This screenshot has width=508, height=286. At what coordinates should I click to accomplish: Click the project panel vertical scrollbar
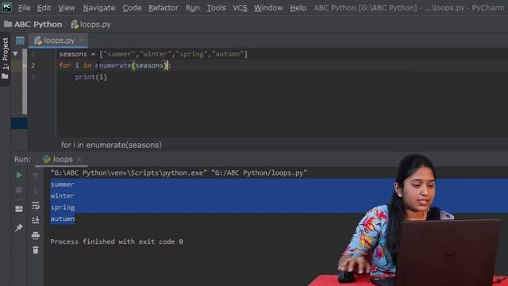pos(25,81)
